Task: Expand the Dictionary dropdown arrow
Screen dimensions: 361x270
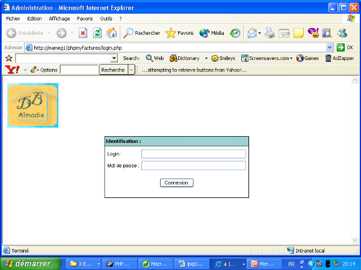Action: coord(206,58)
